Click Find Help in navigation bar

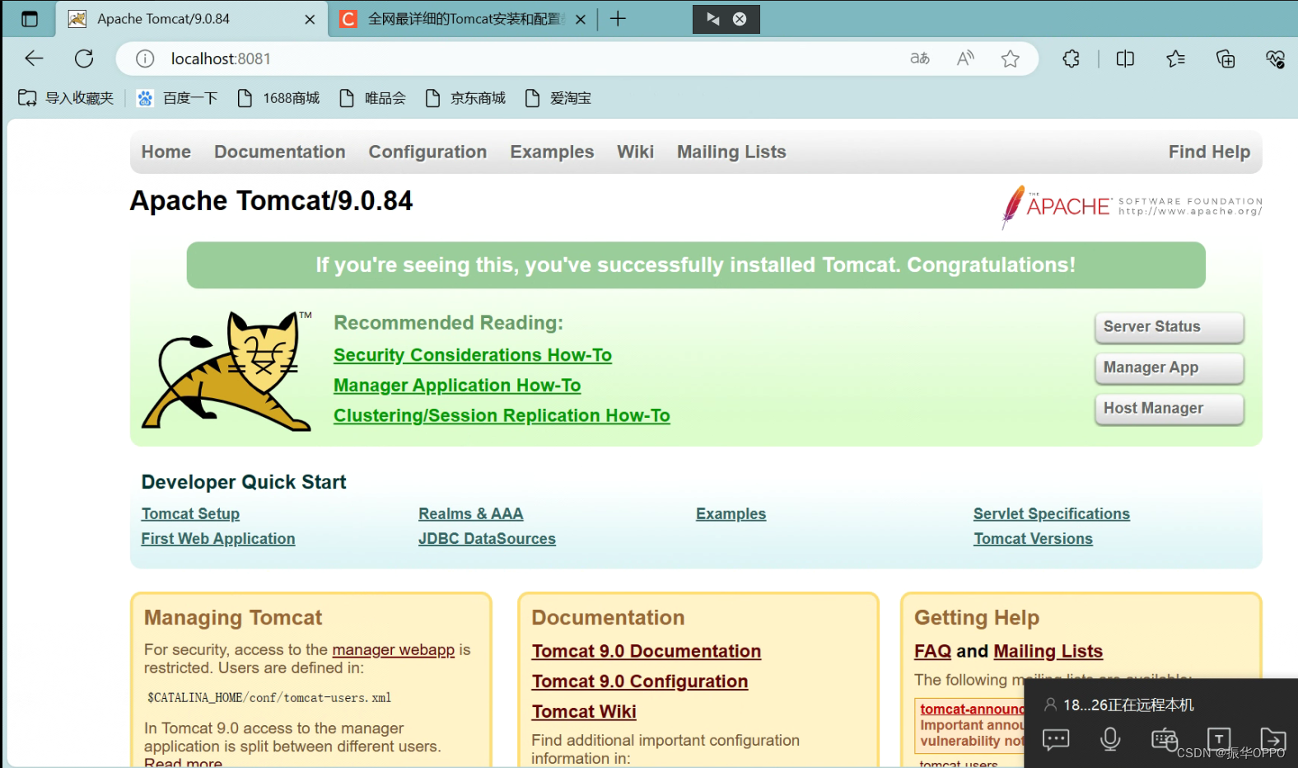click(1209, 152)
